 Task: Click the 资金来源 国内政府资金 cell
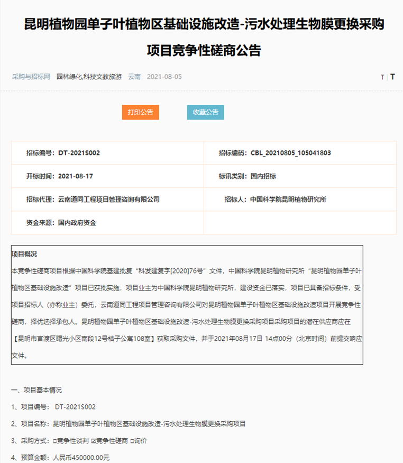click(107, 223)
